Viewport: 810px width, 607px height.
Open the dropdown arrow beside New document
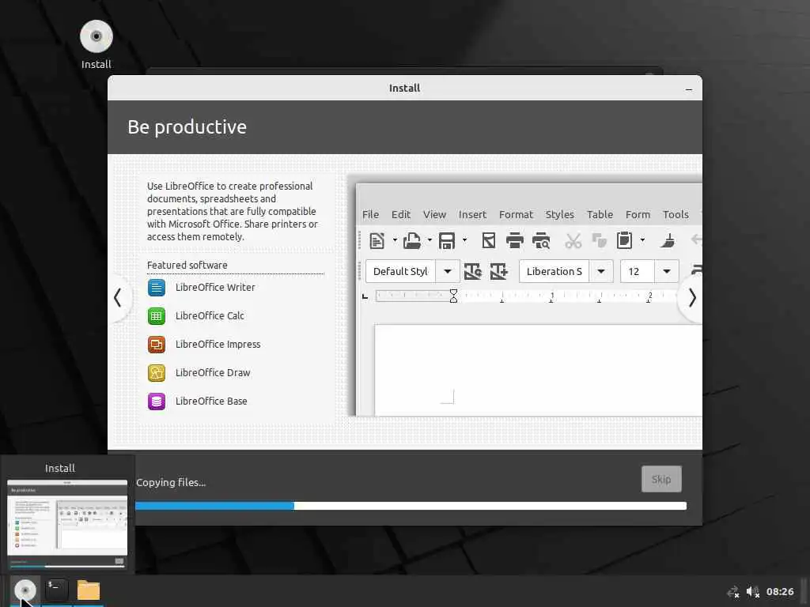[395, 240]
